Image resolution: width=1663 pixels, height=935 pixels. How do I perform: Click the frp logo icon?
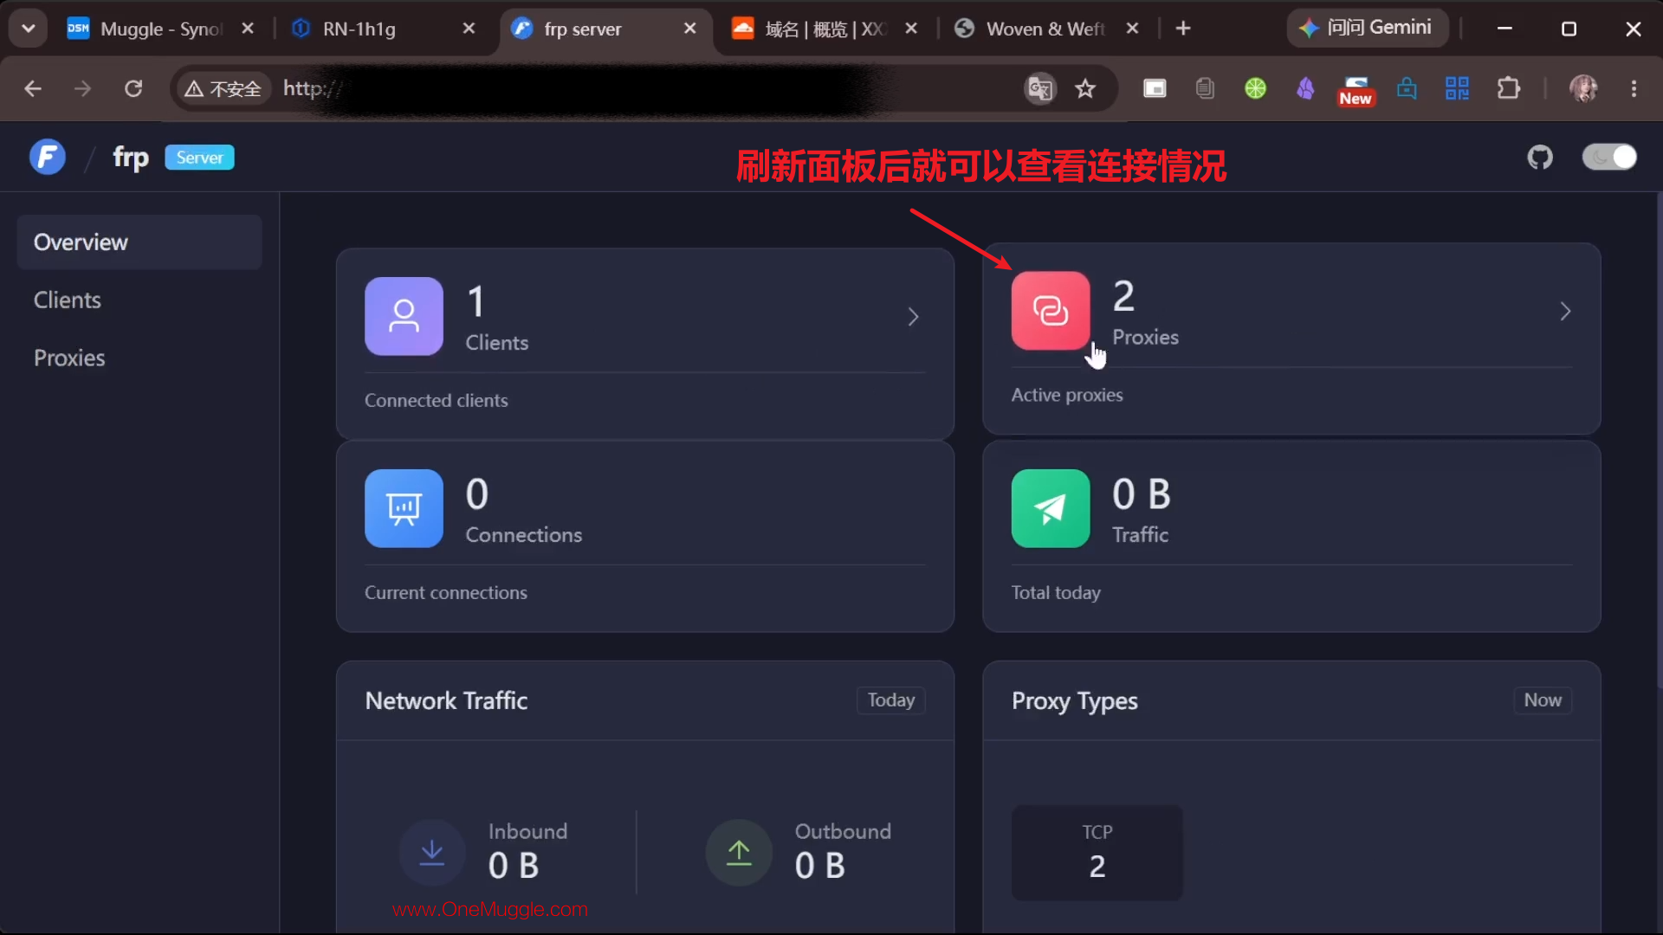point(48,157)
